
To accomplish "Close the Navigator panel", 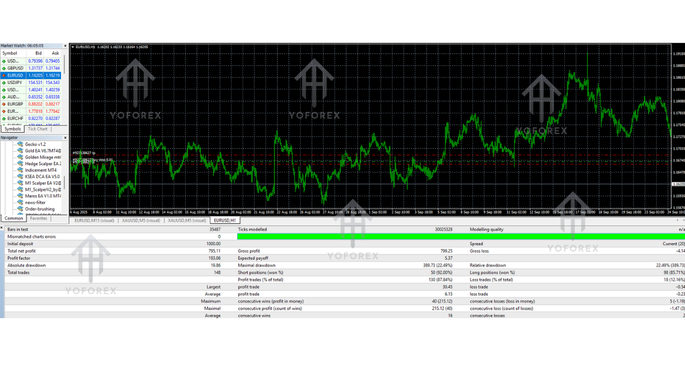I will coord(66,138).
